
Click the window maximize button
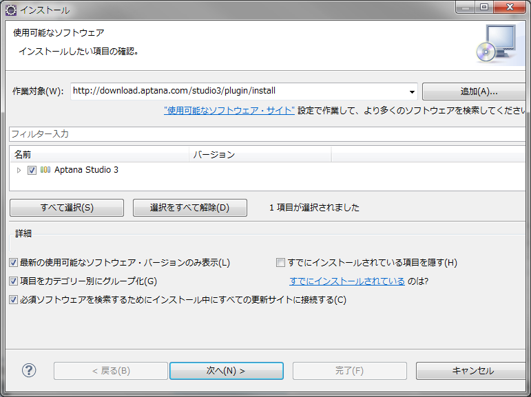pyautogui.click(x=484, y=7)
